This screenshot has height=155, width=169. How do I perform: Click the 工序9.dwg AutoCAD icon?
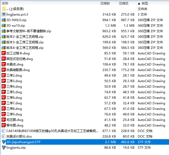[x=4, y=114]
